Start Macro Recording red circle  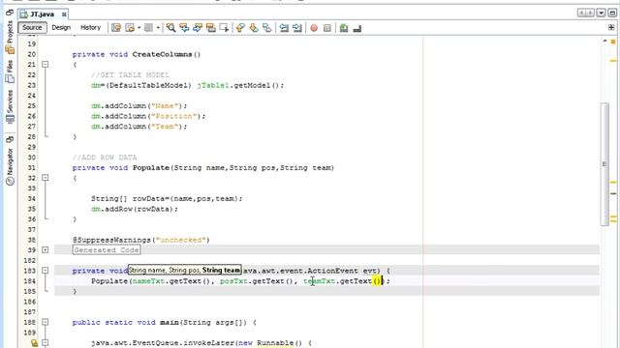tap(314, 28)
